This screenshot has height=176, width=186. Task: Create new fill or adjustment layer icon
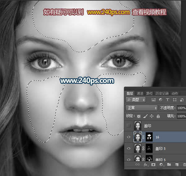pyautogui.click(x=161, y=164)
